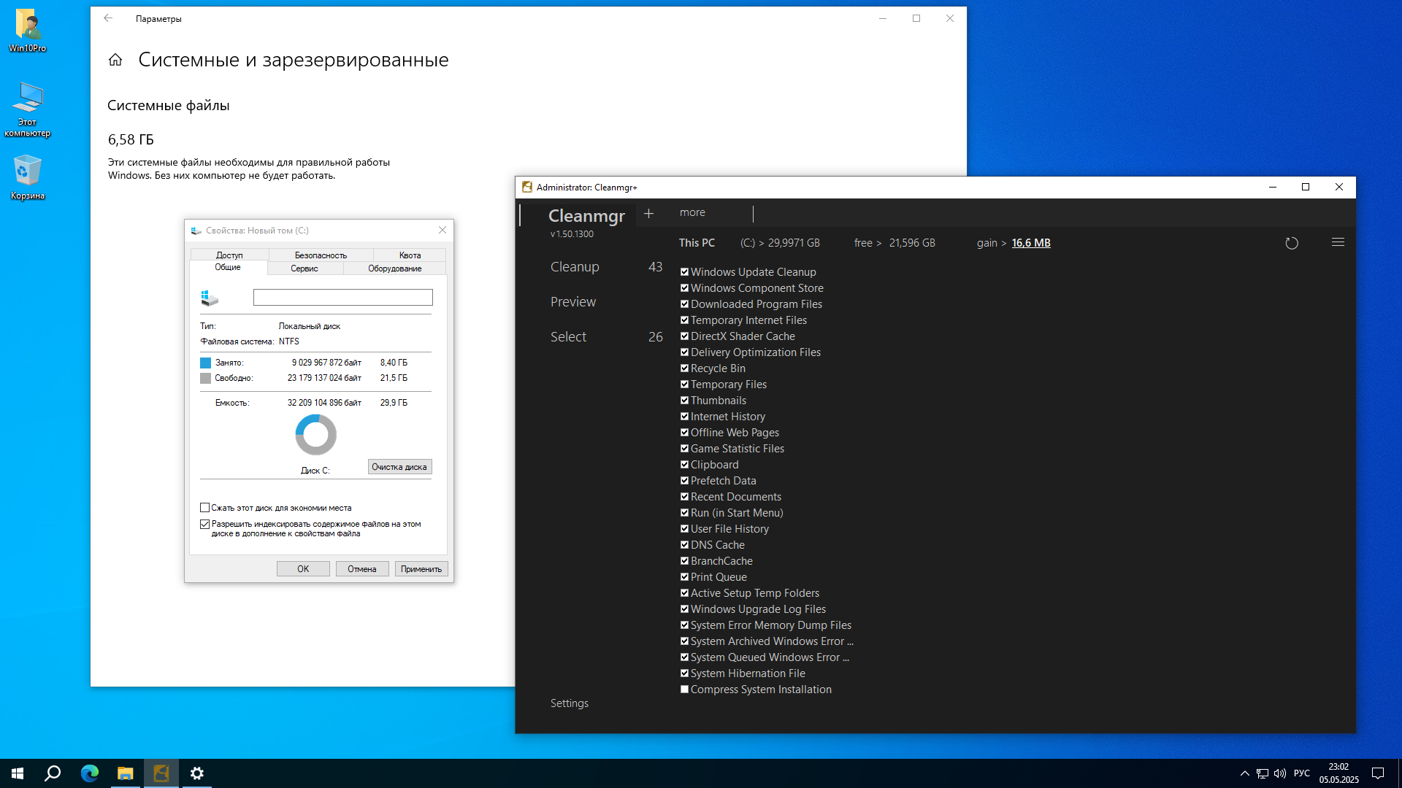Screen dimensions: 1402x788
Task: Click the plus icon next to Cleanmgr title
Action: coord(649,213)
